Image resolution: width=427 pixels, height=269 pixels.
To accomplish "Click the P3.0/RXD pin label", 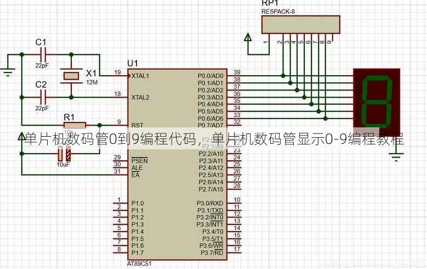I will [210, 203].
